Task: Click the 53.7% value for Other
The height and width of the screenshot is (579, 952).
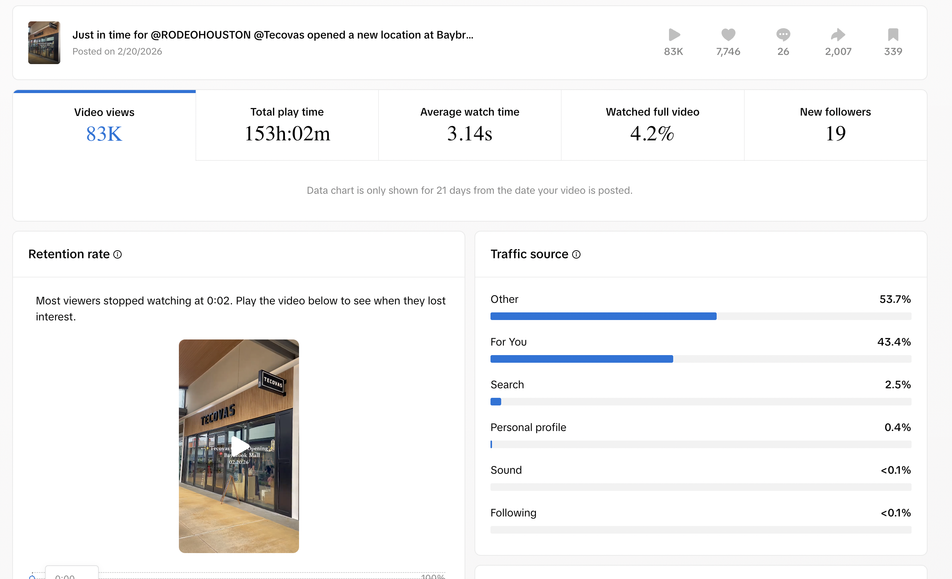Action: coord(895,299)
